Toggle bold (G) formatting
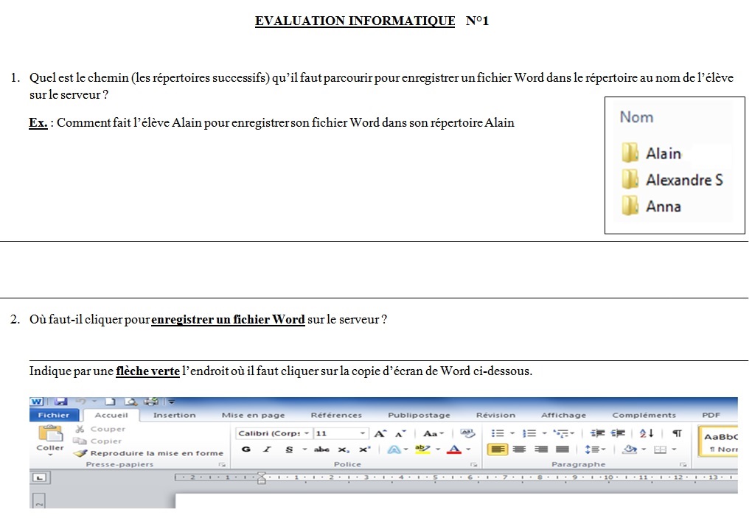This screenshot has width=752, height=518. [246, 449]
